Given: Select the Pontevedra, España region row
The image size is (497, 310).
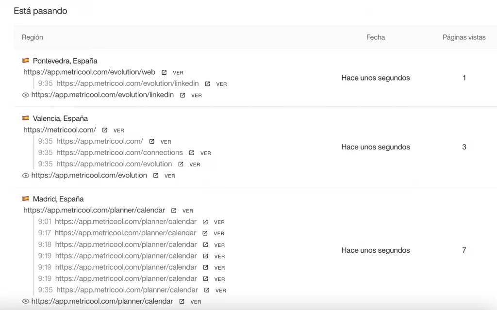Looking at the screenshot, I should pos(65,61).
